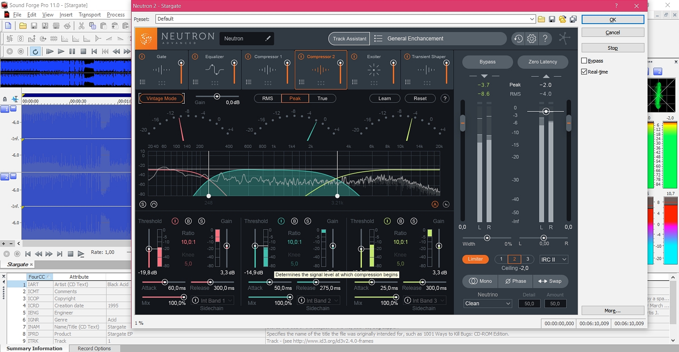Toggle Compressor 1 module power button

tap(248, 57)
